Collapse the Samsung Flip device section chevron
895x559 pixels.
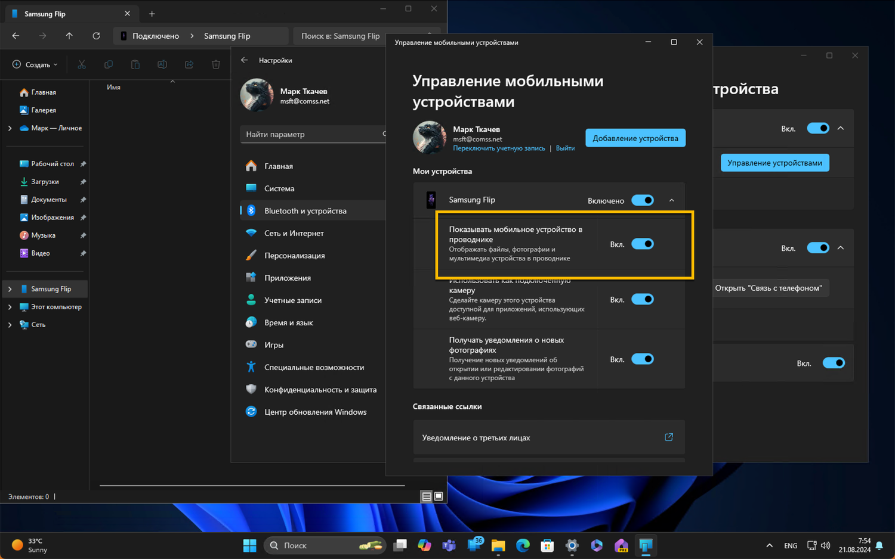click(672, 200)
